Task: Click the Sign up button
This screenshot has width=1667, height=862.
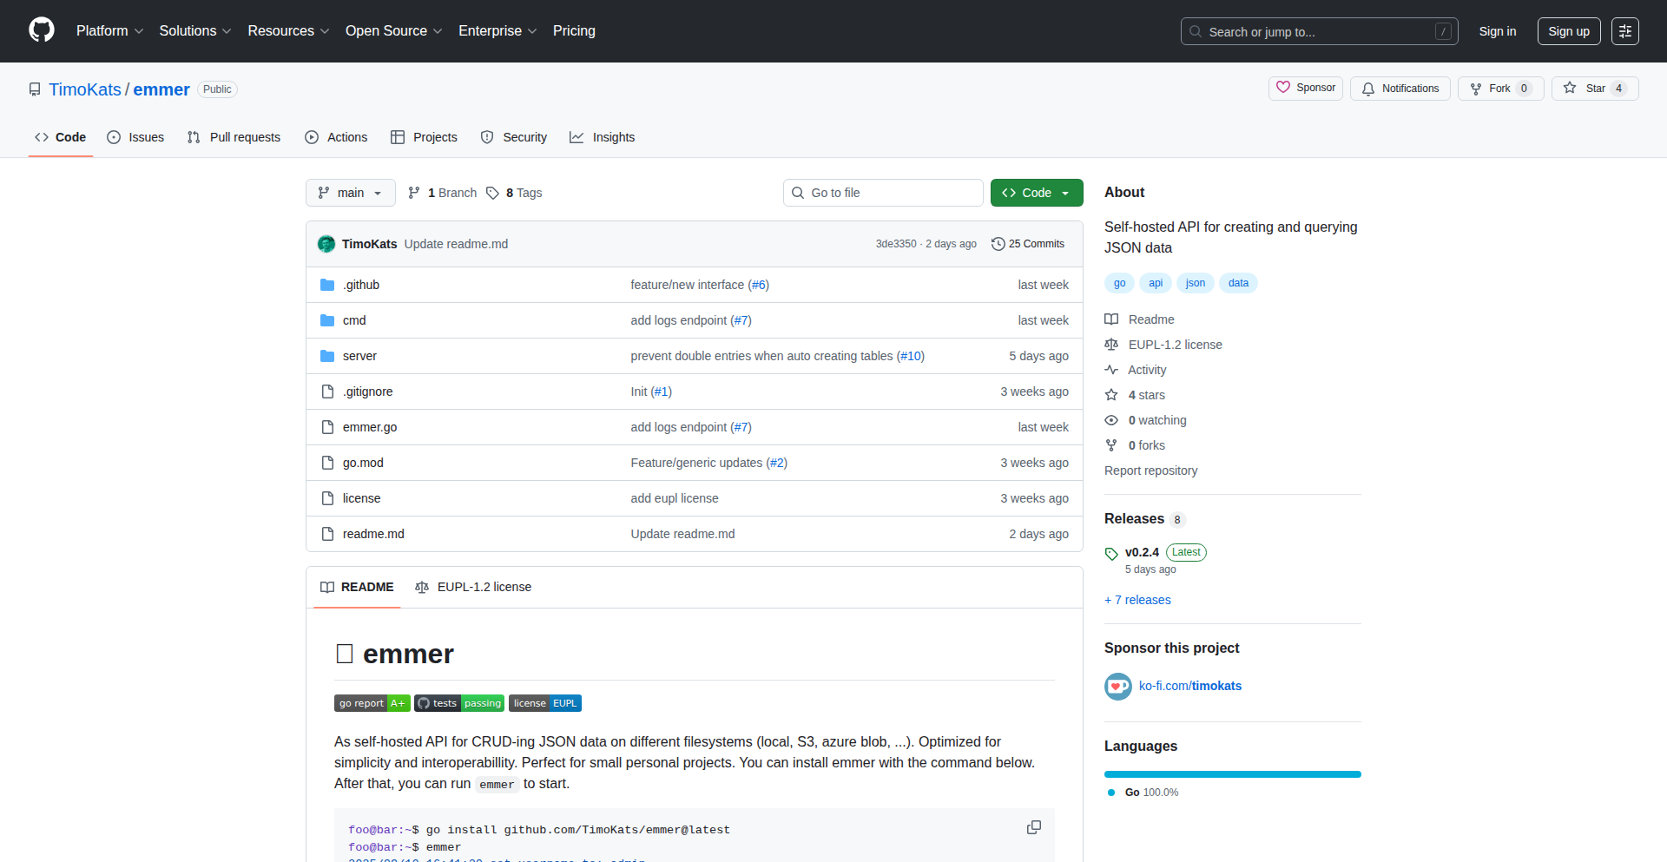Action: pyautogui.click(x=1569, y=31)
